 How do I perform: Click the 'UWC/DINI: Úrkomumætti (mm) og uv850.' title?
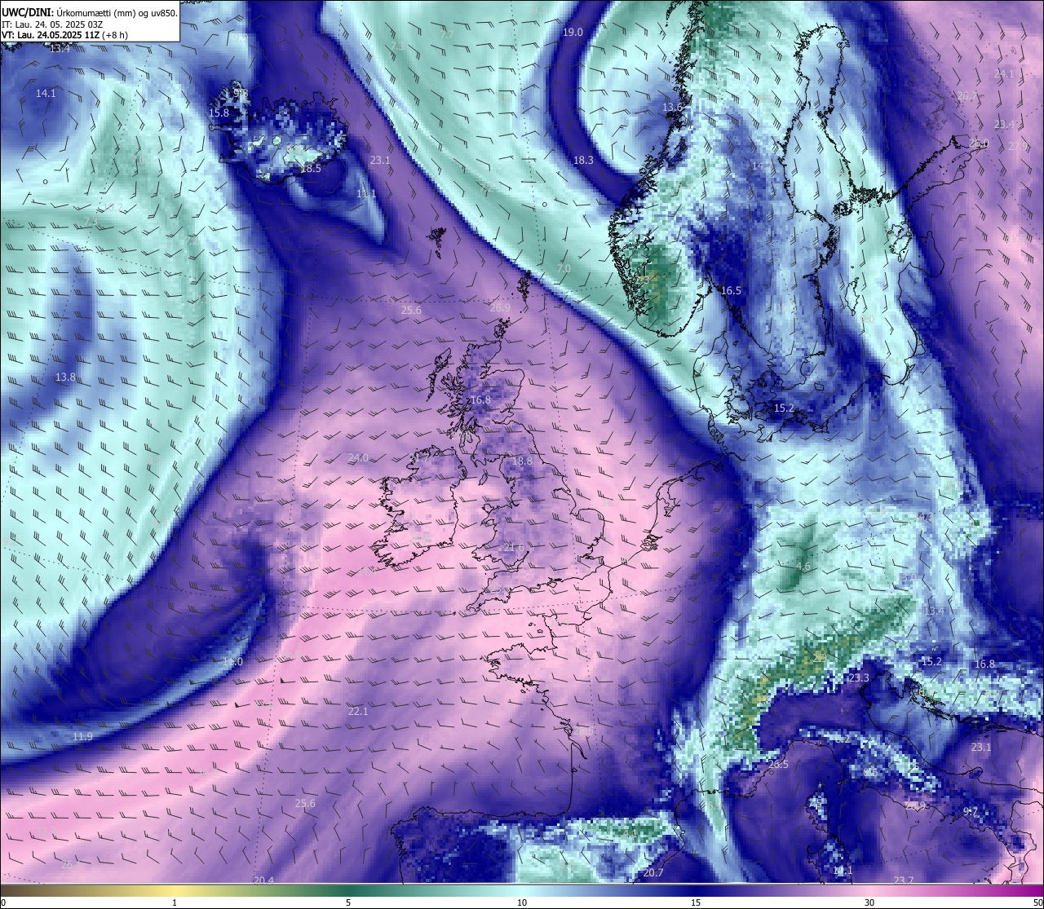pyautogui.click(x=90, y=12)
